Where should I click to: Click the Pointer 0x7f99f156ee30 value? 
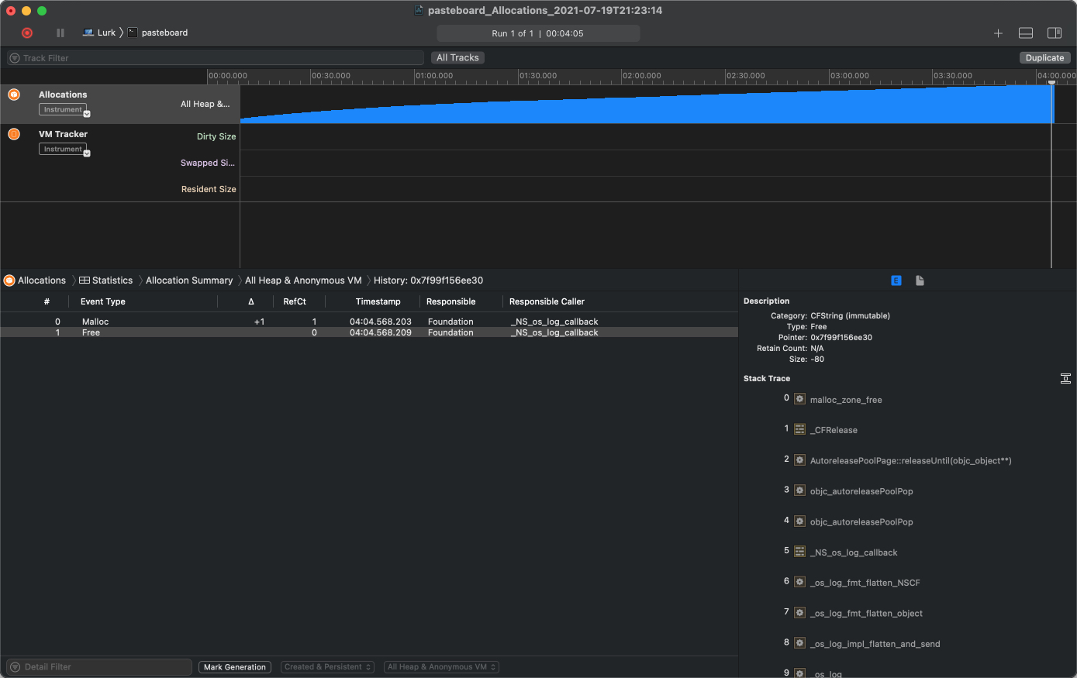(841, 338)
